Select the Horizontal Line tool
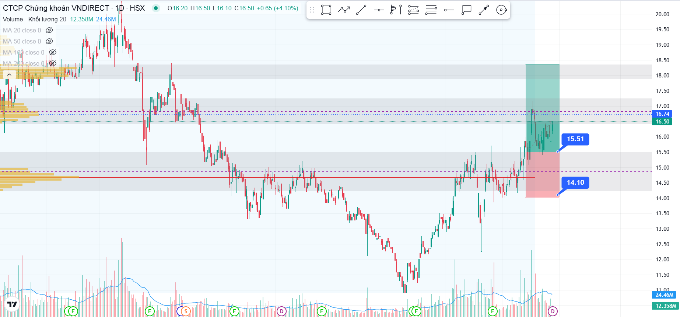This screenshot has height=317, width=680. point(379,10)
